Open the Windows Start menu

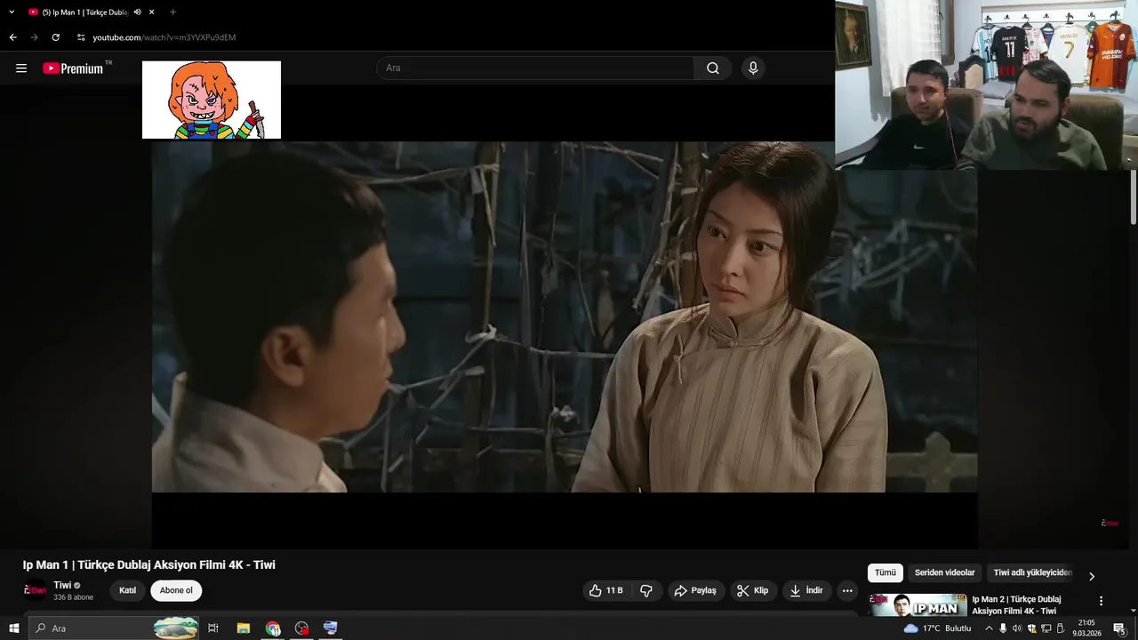coord(14,628)
